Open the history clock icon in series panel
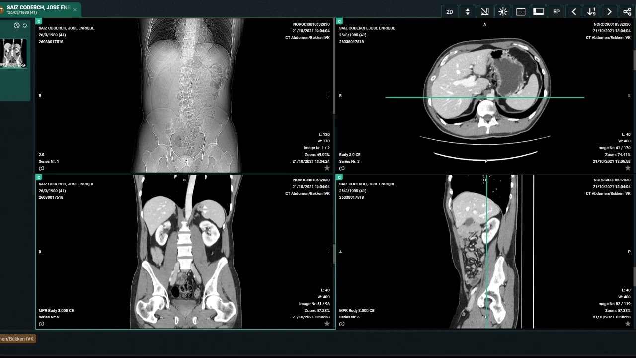Viewport: 636px width, 358px height. tap(16, 25)
